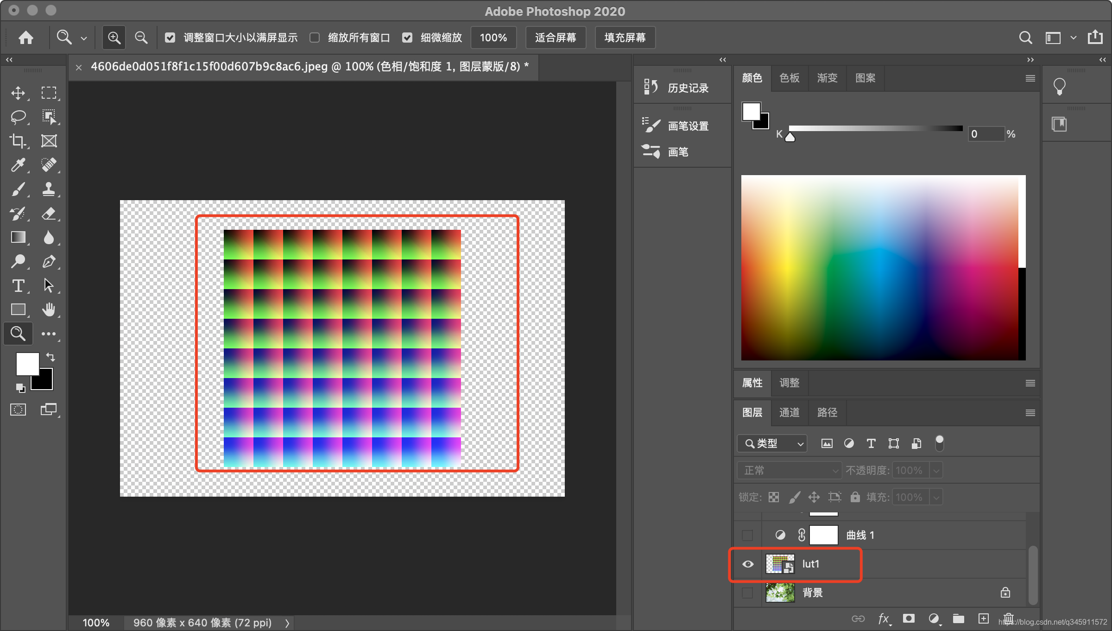Click the 100% zoom button

click(493, 38)
